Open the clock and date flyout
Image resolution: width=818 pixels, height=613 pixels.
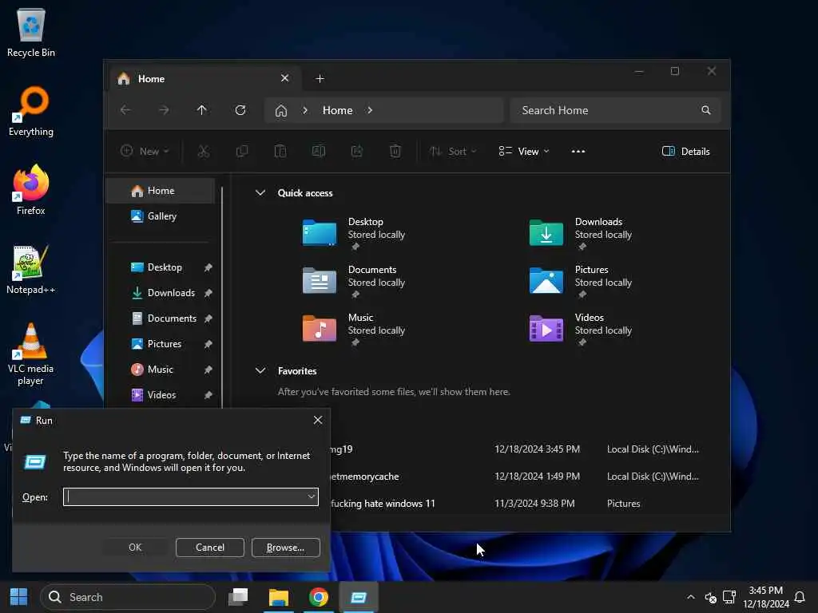click(766, 597)
